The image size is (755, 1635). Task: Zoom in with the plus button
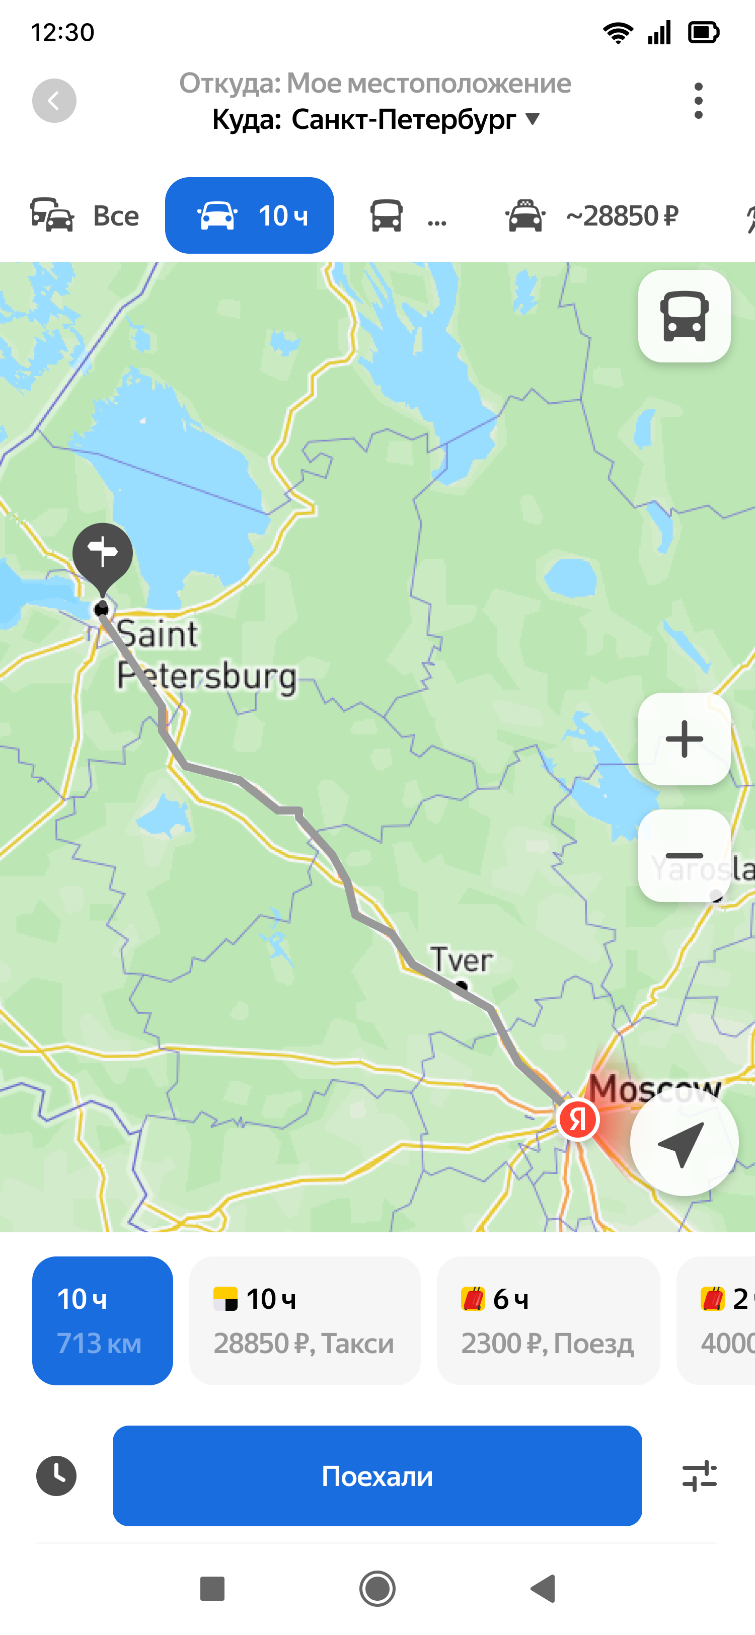coord(684,739)
